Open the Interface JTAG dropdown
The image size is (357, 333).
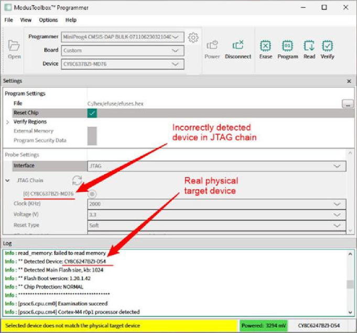click(217, 166)
